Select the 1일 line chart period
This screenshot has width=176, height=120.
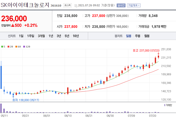pyautogui.click(x=21, y=36)
